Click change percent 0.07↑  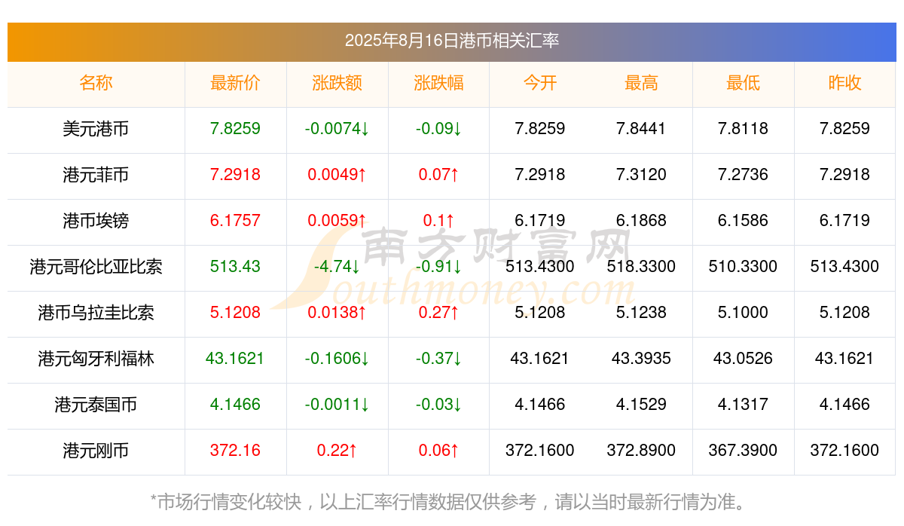tap(439, 175)
